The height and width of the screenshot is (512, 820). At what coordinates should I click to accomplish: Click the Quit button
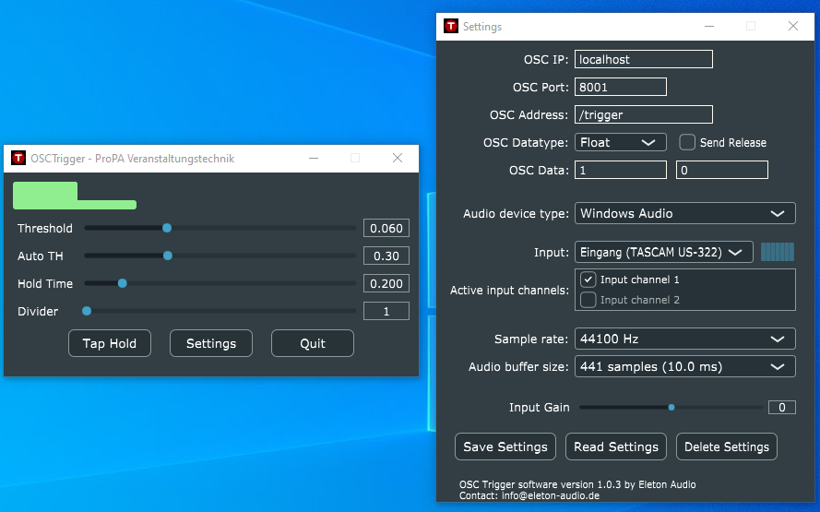pyautogui.click(x=312, y=343)
